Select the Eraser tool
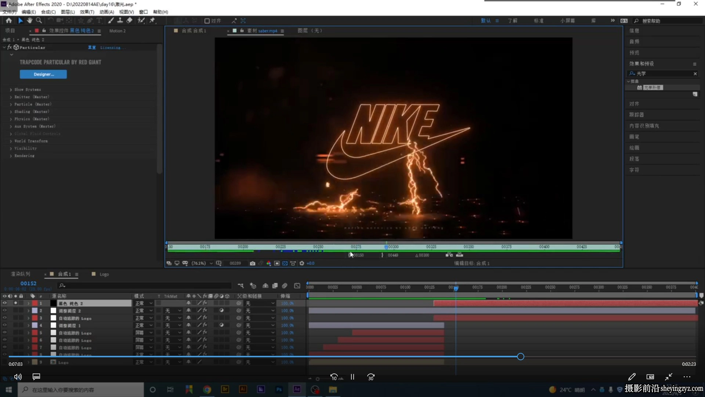The width and height of the screenshot is (705, 397). click(x=129, y=21)
